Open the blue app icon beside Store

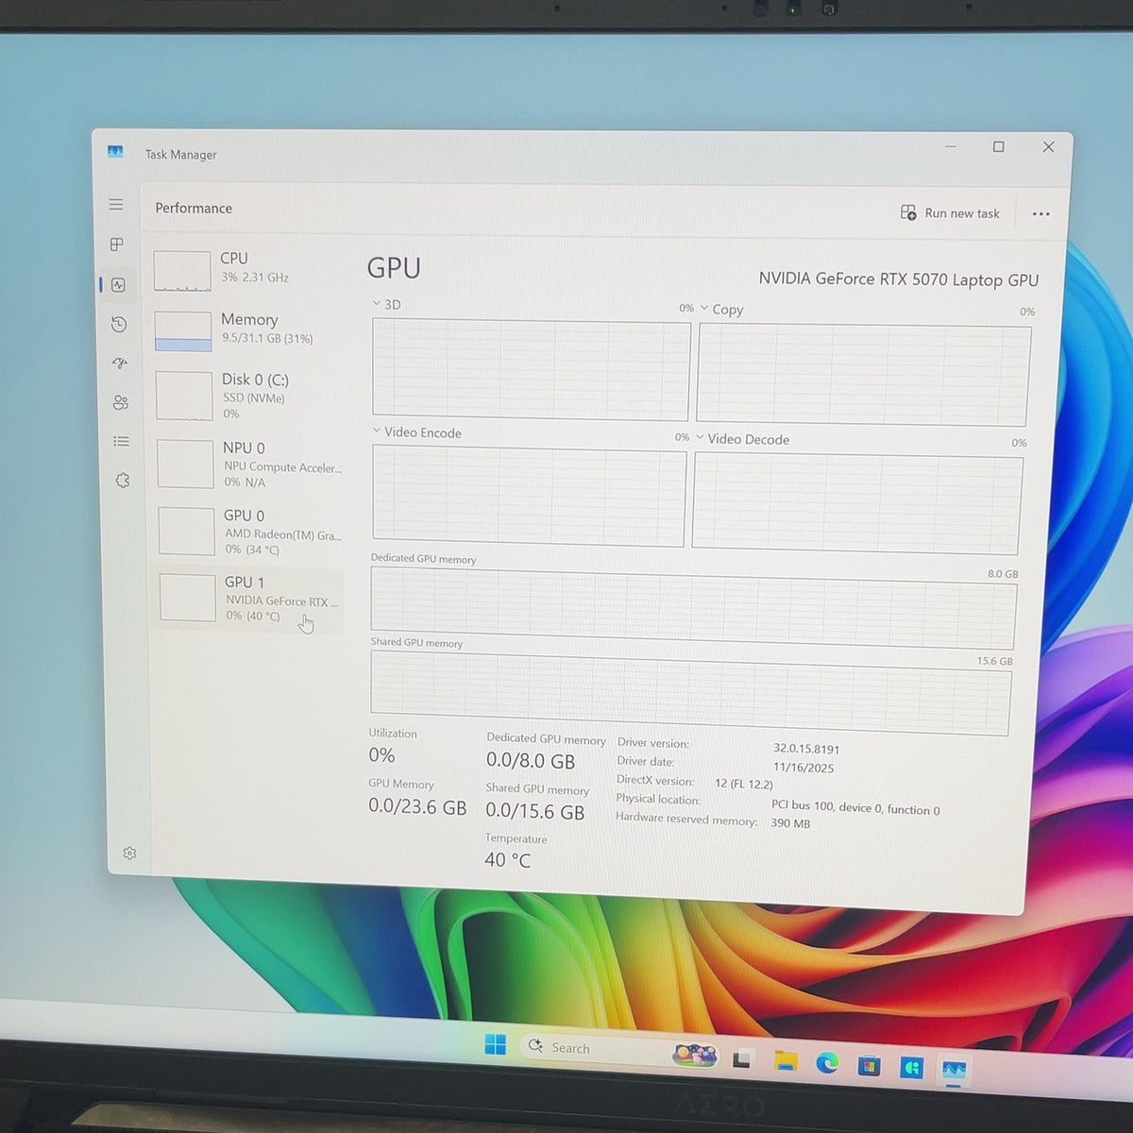tap(911, 1068)
